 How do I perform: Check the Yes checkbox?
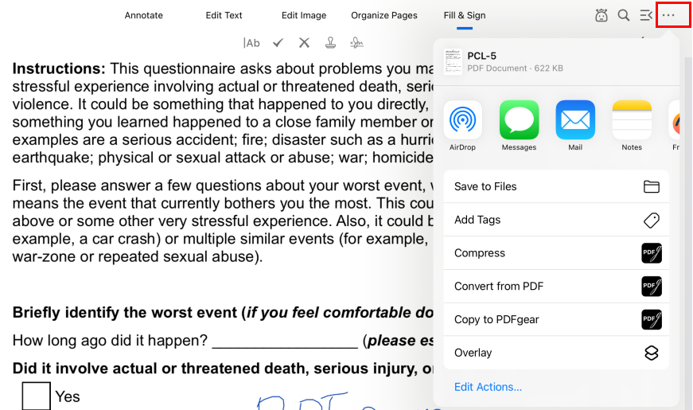point(37,396)
